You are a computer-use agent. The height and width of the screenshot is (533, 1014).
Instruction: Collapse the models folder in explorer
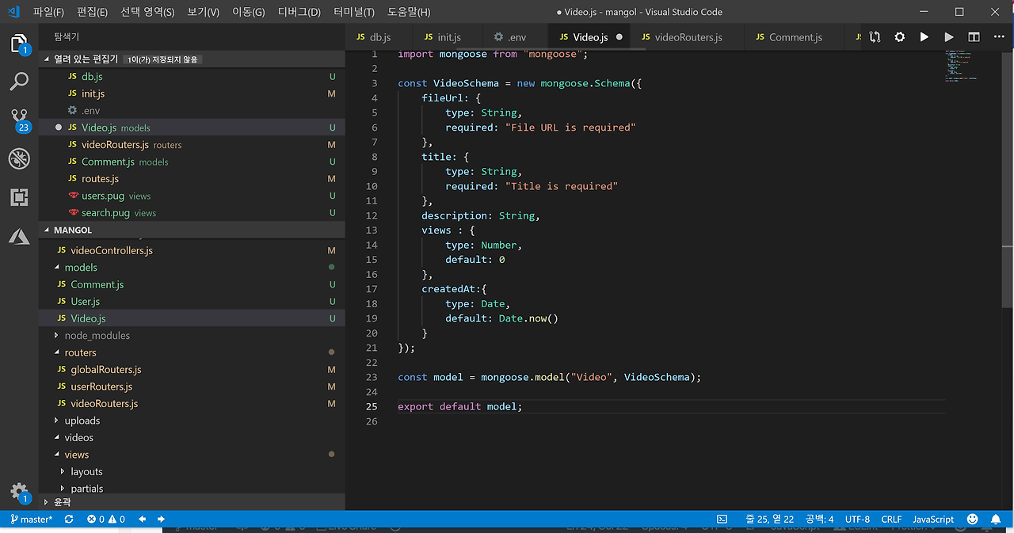(81, 268)
